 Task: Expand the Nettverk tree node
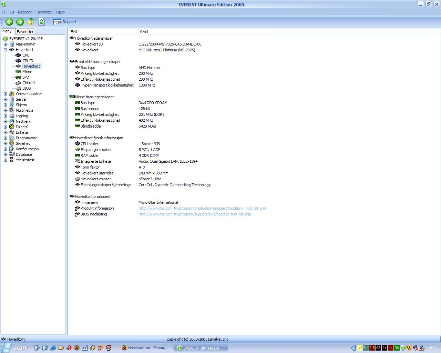[5, 121]
